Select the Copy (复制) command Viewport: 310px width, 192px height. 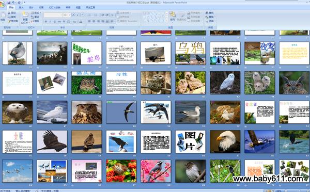[12, 17]
